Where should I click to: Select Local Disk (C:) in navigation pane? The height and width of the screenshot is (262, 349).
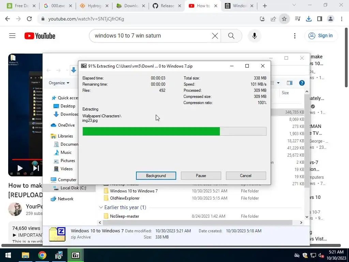pos(70,188)
